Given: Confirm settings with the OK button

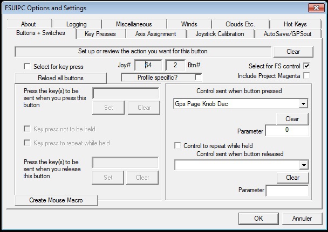Looking at the screenshot, I should [x=258, y=219].
